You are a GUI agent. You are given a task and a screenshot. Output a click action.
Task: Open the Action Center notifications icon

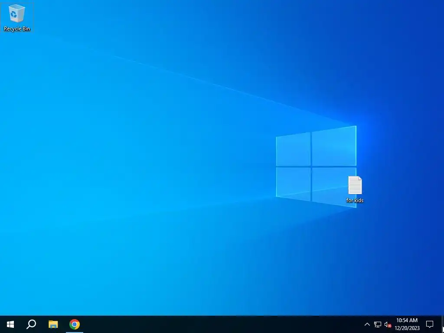click(x=430, y=324)
